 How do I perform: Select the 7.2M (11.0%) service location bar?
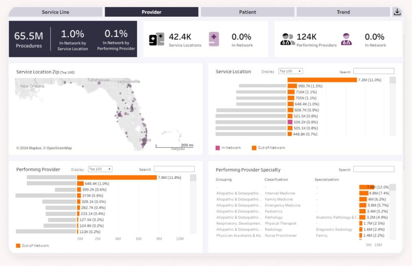322,80
